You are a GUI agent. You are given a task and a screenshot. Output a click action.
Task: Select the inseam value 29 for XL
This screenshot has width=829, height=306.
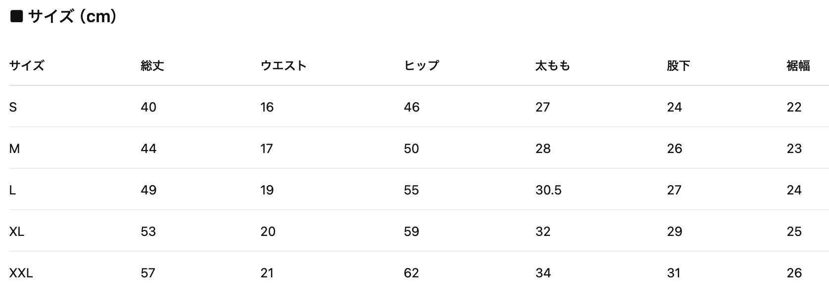pos(675,231)
